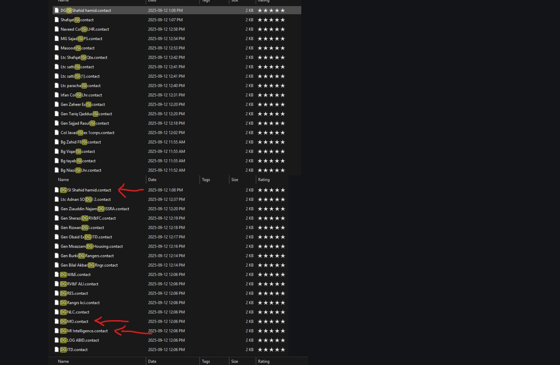Select the DG LOG ABID.contact file
This screenshot has width=560, height=365.
coord(80,340)
